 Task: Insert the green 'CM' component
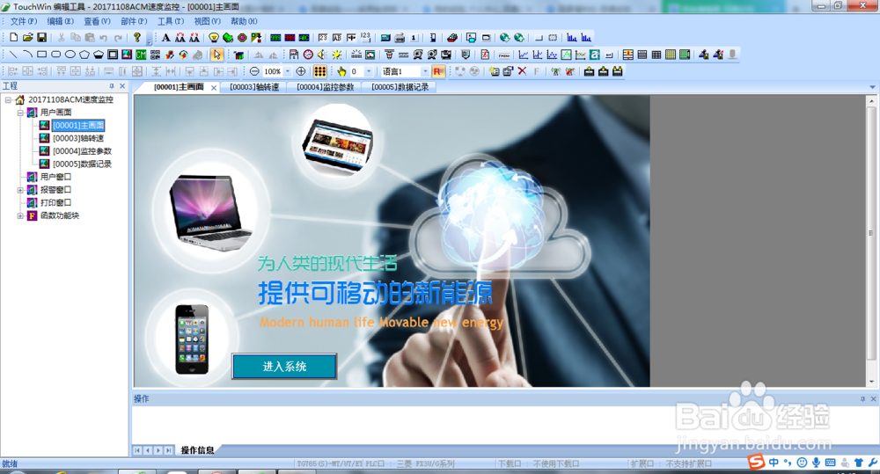[x=141, y=55]
